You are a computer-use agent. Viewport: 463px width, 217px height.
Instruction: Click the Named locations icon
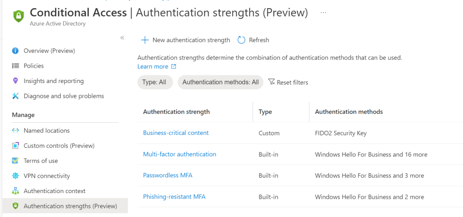(15, 131)
